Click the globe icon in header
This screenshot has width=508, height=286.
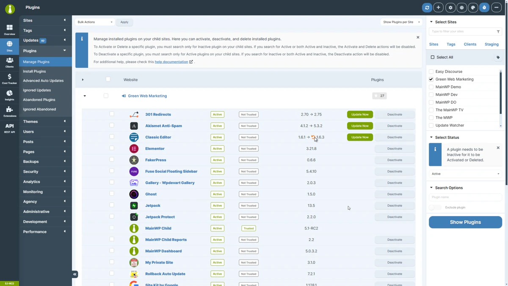point(462,8)
